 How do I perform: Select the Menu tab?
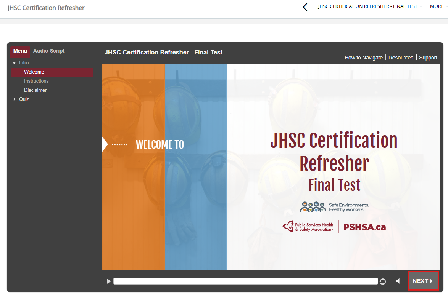tap(20, 51)
